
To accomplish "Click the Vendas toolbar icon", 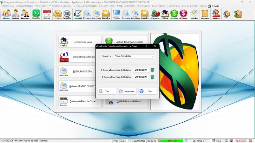I will 117,14.
